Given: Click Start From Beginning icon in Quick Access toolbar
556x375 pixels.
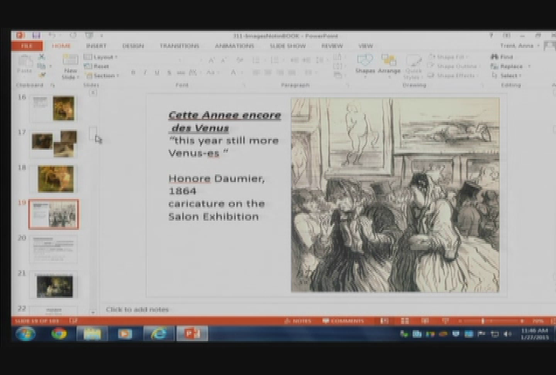Looking at the screenshot, I should (89, 35).
